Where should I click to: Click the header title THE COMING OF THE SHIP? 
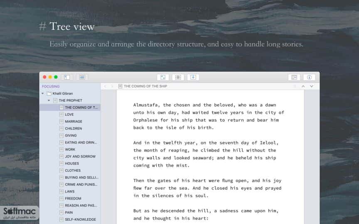point(145,86)
